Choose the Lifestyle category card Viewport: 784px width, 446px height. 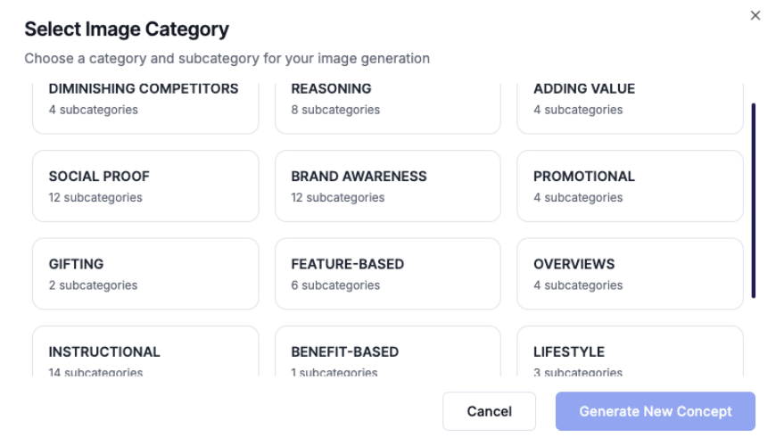pyautogui.click(x=630, y=352)
